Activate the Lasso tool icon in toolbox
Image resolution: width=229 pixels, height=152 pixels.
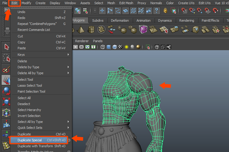6,58
